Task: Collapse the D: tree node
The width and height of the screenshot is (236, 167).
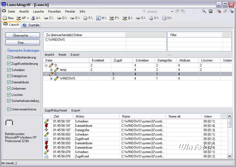Action: click(46, 66)
